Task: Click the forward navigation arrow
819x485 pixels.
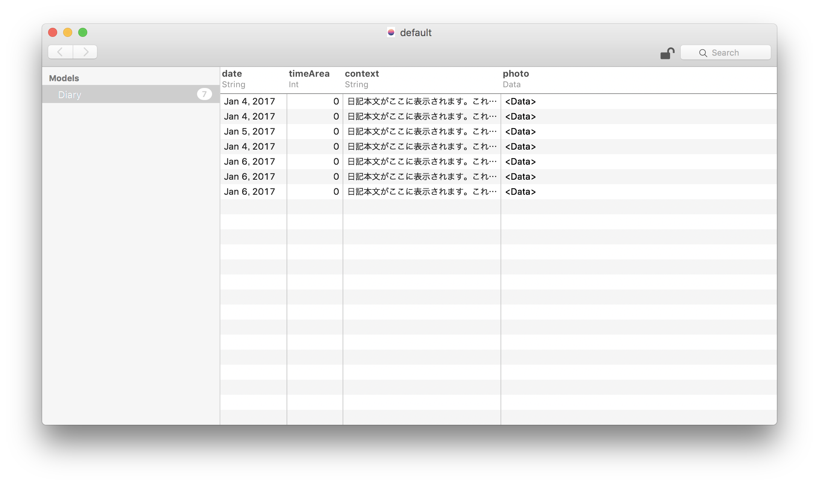Action: click(x=85, y=52)
